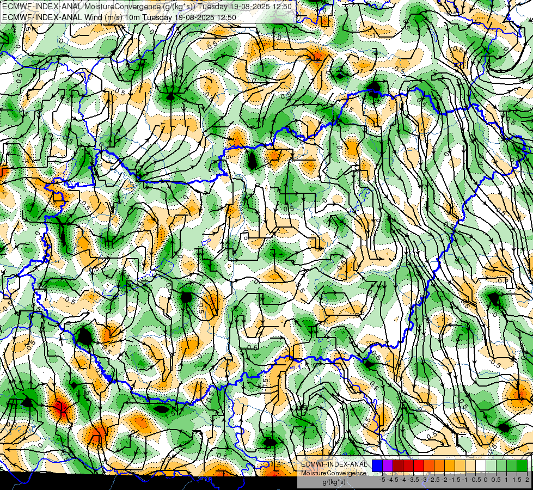This screenshot has height=490, width=533.
Task: Select the palest green swatch between 0 and 0.5
Action: tap(491, 466)
